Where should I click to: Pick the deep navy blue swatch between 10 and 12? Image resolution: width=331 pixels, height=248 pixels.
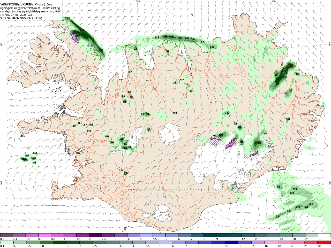231,243
